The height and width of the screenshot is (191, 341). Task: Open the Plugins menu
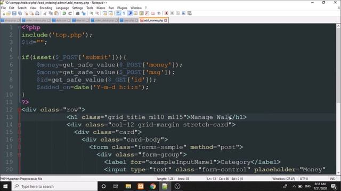tap(122, 8)
